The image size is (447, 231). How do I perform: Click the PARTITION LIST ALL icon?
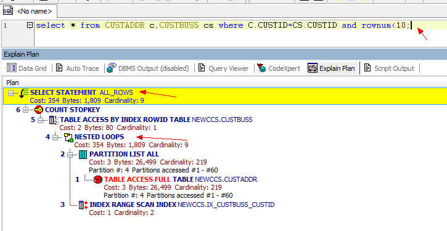pos(83,155)
